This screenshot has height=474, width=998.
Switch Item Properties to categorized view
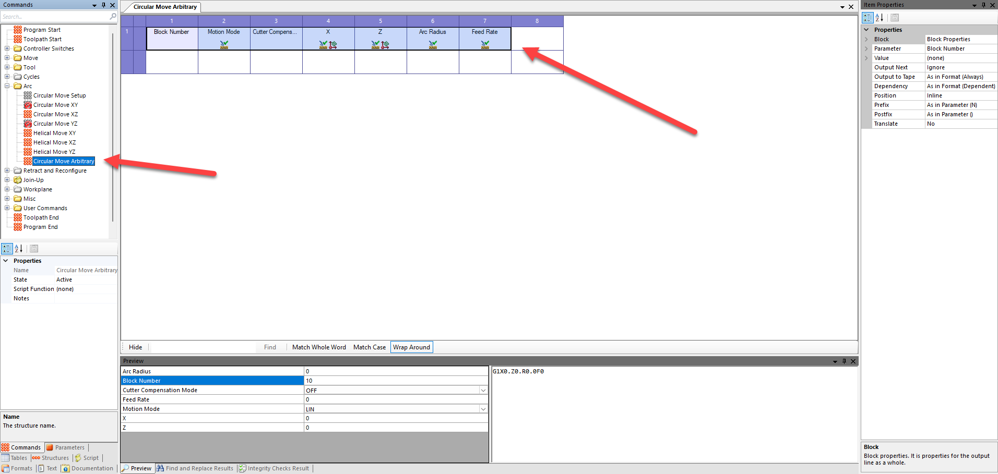[x=867, y=17]
